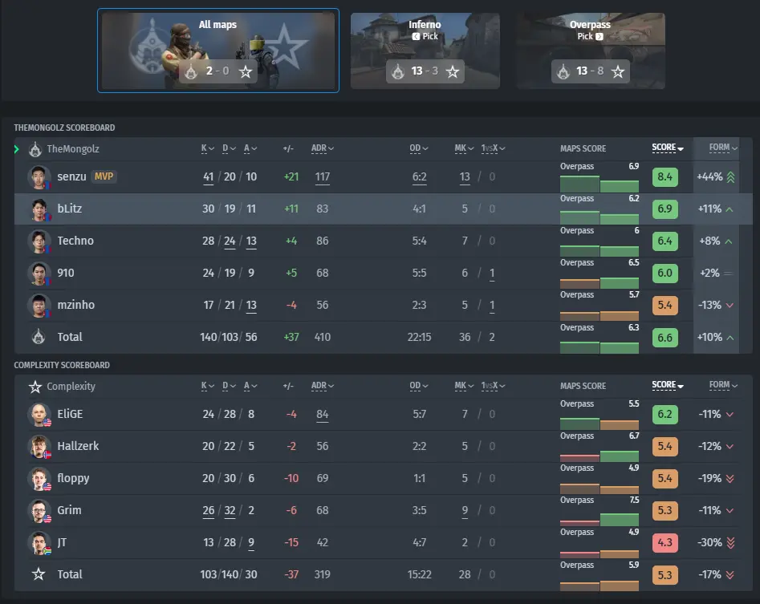Open senzu's player profile
The width and height of the screenshot is (760, 604).
click(71, 176)
